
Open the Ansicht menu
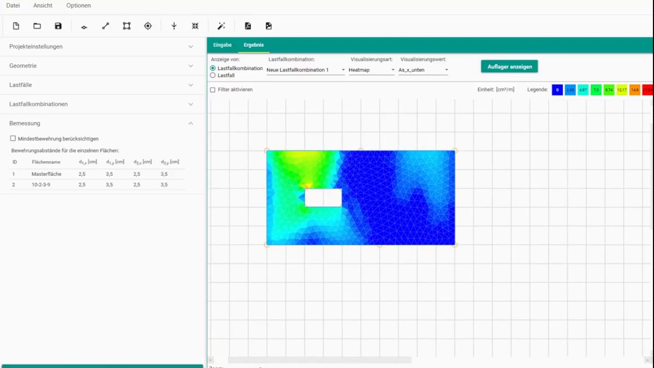[x=42, y=6]
